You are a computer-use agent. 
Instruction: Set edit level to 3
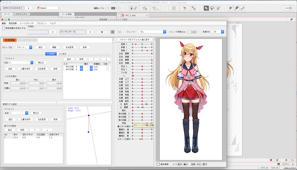(x=118, y=8)
